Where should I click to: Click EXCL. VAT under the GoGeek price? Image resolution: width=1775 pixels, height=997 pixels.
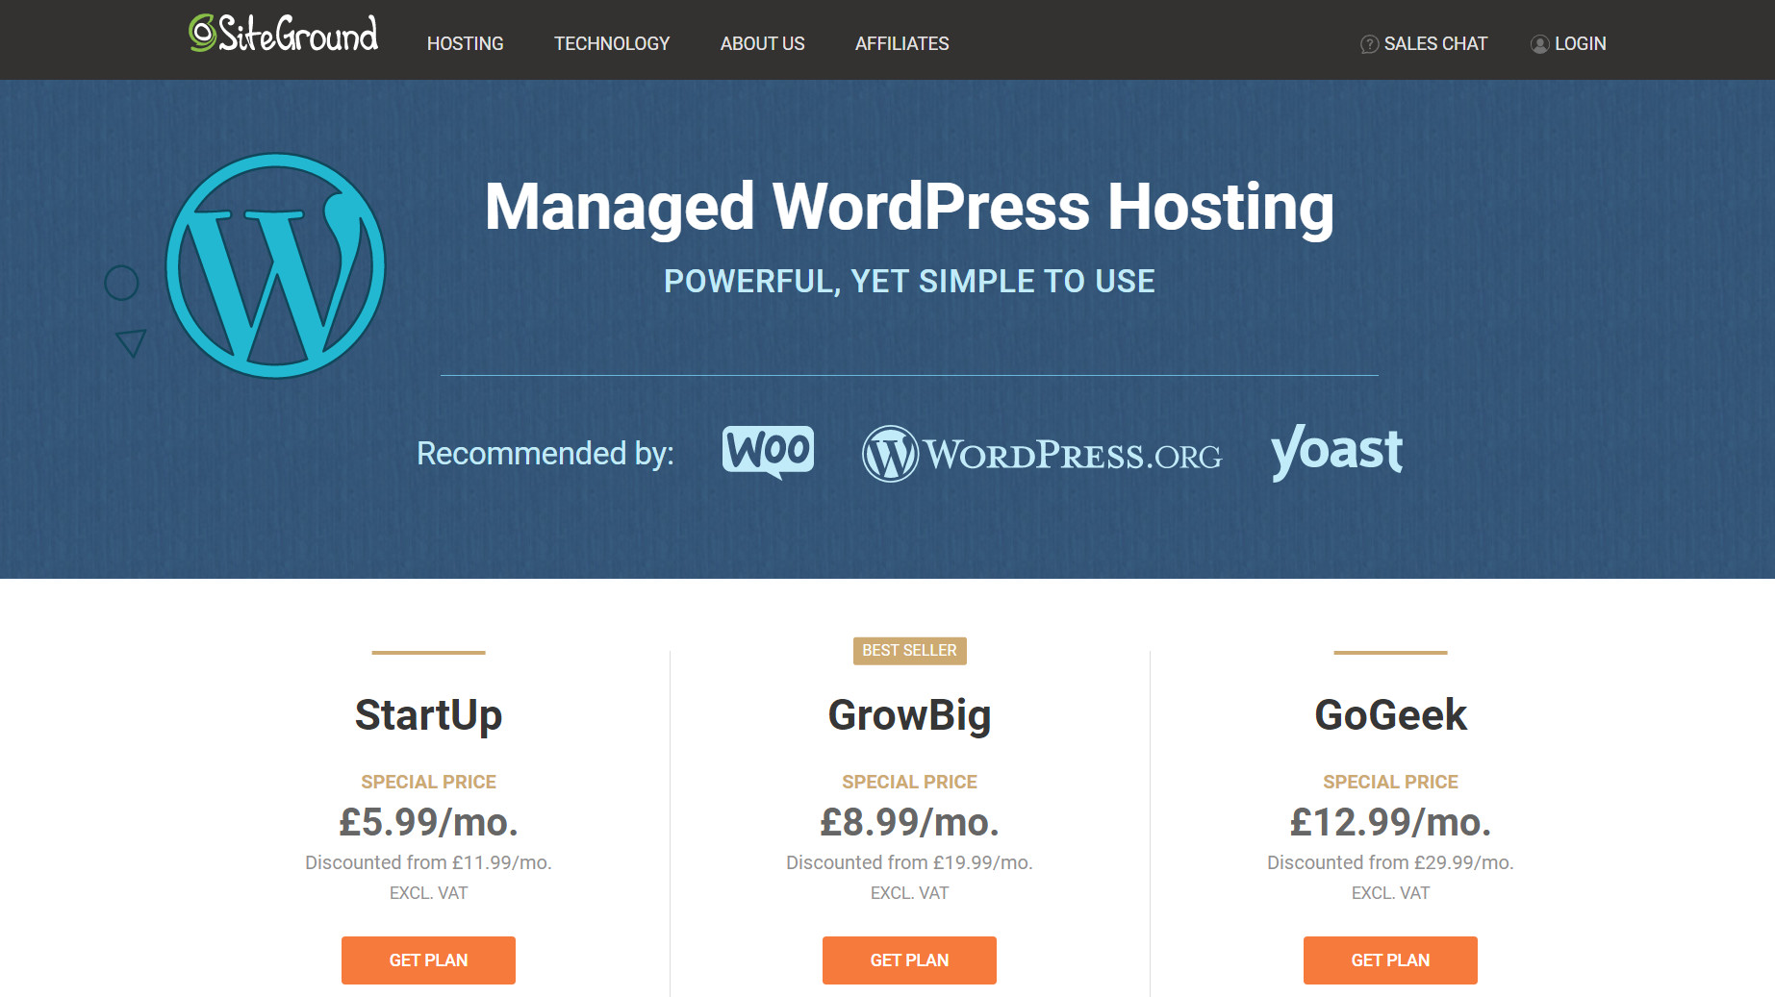pos(1390,893)
